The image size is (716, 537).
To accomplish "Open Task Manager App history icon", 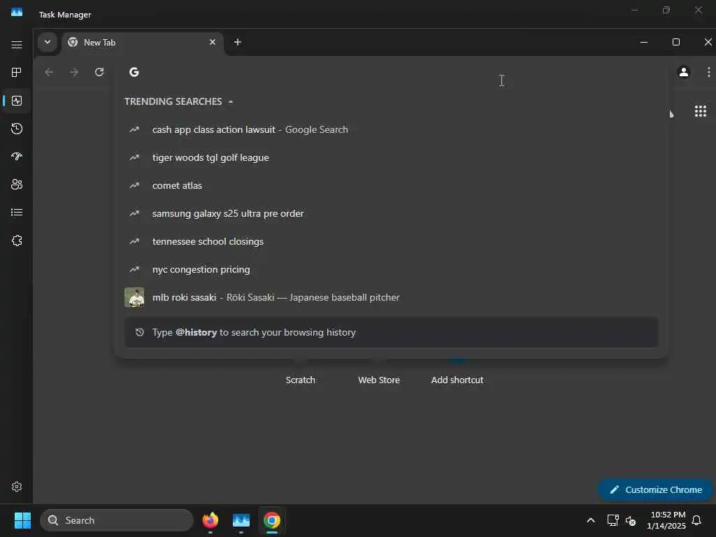I will [x=17, y=129].
